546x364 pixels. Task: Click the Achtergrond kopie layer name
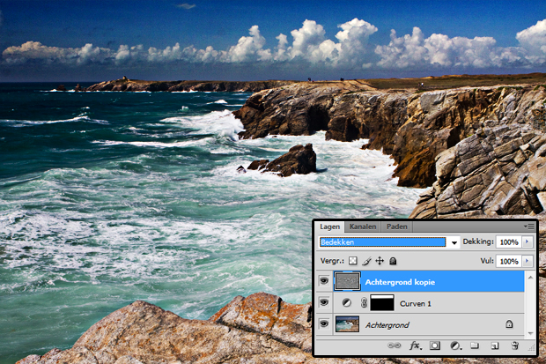[x=400, y=282]
